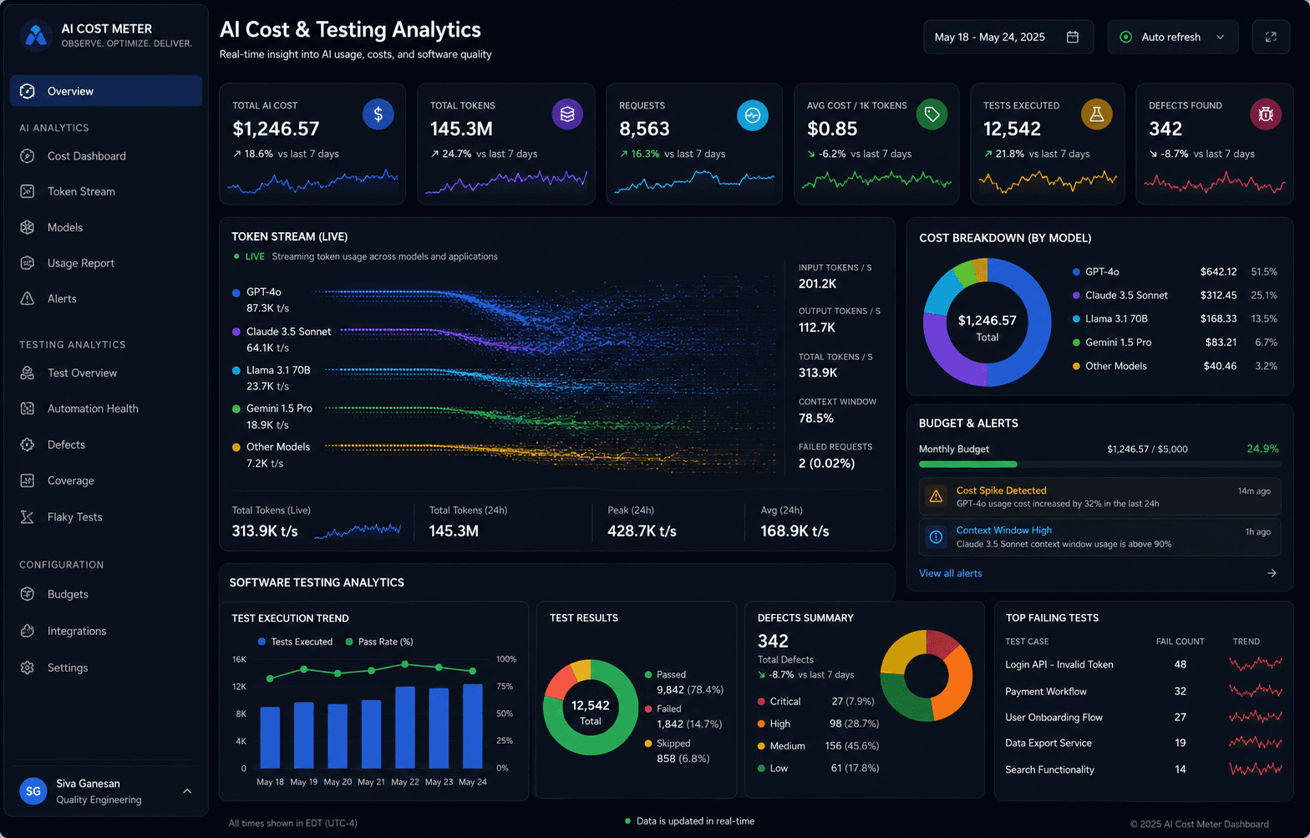
Task: Open the Context Window High alert
Action: tap(1099, 536)
